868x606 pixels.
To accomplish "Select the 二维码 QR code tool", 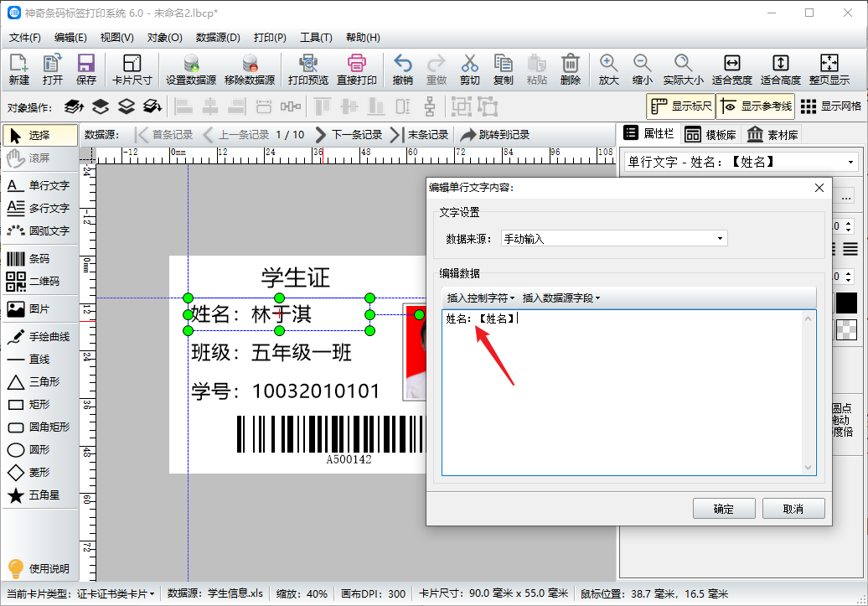I will (x=38, y=282).
